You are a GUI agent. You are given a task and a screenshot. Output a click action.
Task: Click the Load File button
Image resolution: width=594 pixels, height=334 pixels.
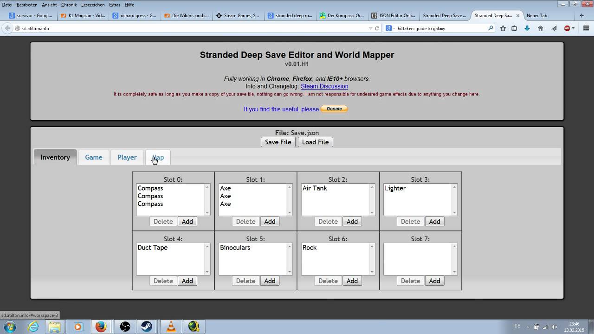(316, 142)
